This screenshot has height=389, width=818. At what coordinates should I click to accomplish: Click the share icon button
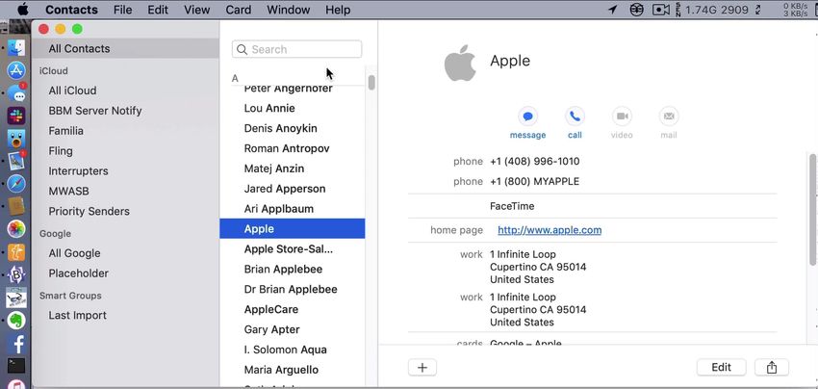click(x=772, y=368)
